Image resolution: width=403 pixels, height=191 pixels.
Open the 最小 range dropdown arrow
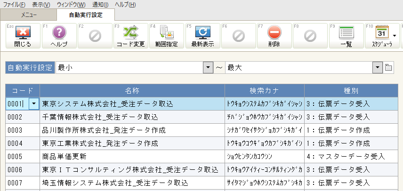(x=208, y=68)
